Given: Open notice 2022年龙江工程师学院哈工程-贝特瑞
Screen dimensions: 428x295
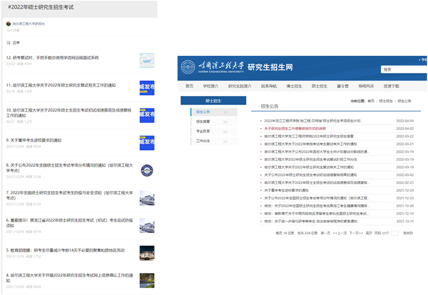Looking at the screenshot, I should point(314,121).
